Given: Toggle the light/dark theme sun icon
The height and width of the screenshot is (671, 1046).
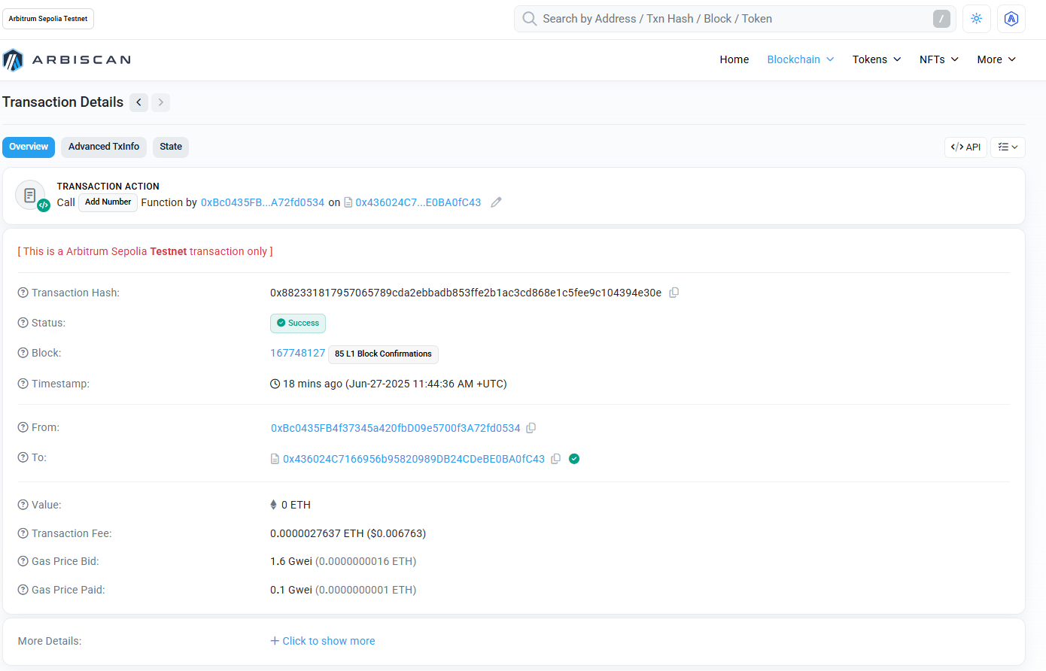Looking at the screenshot, I should (977, 19).
